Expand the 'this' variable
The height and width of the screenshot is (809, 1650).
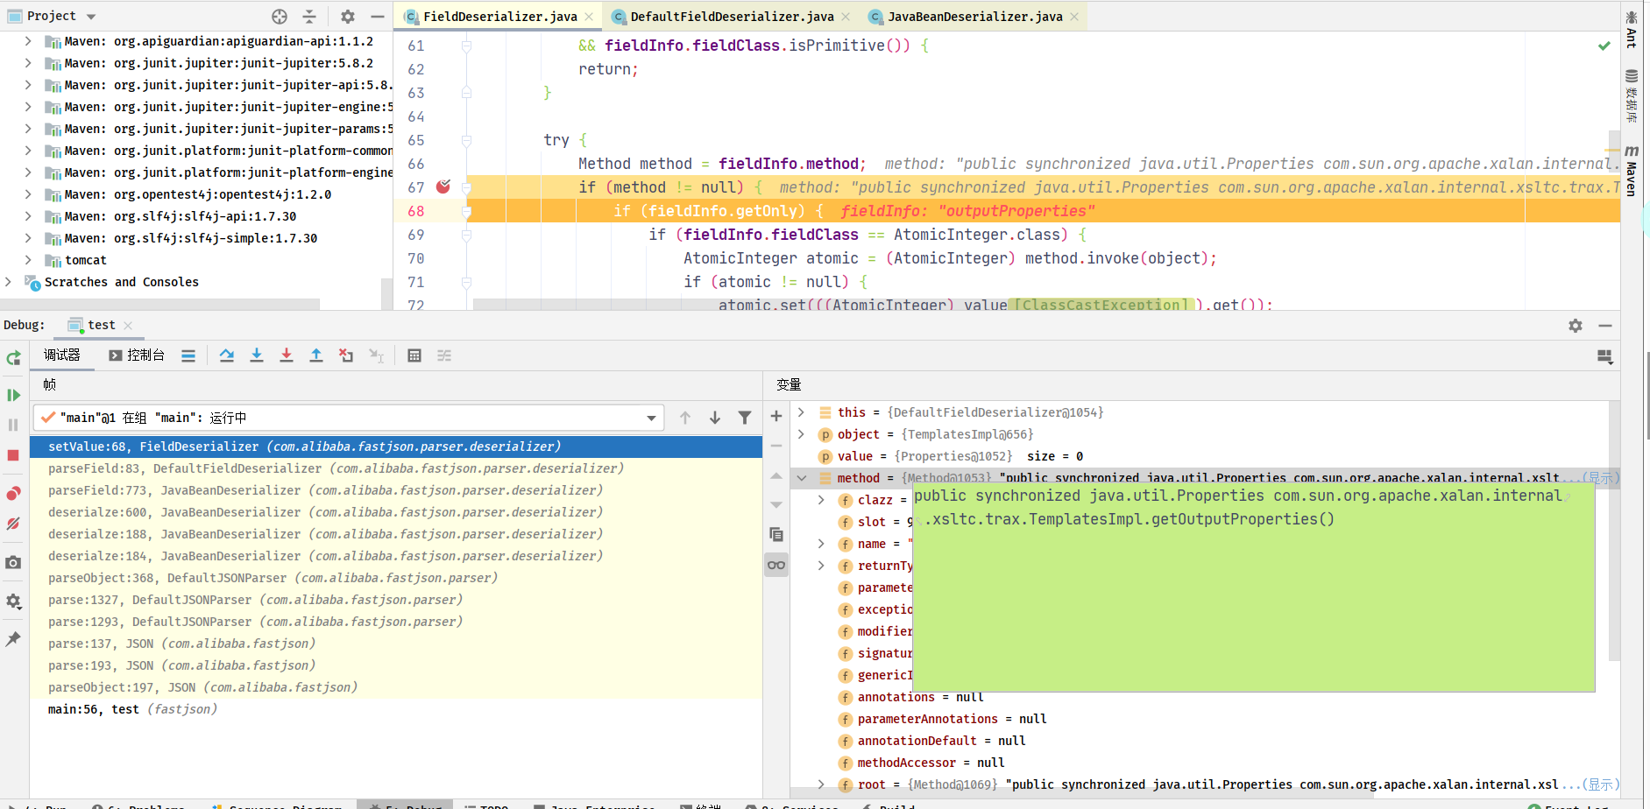click(801, 412)
